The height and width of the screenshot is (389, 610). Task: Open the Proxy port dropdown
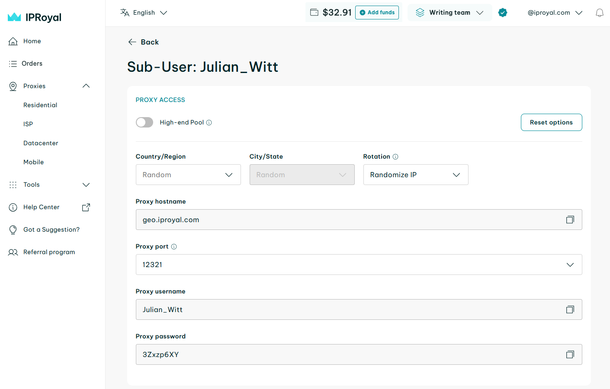click(x=359, y=265)
